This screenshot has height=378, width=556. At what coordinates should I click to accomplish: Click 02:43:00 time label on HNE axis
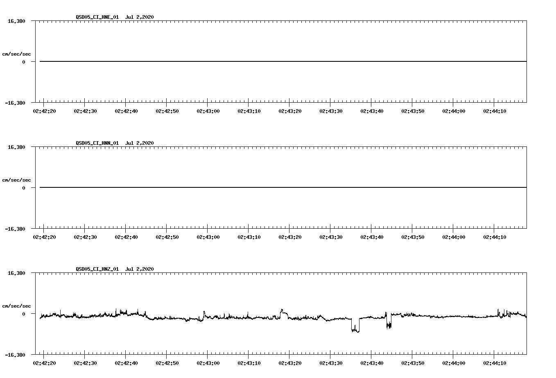(208, 111)
